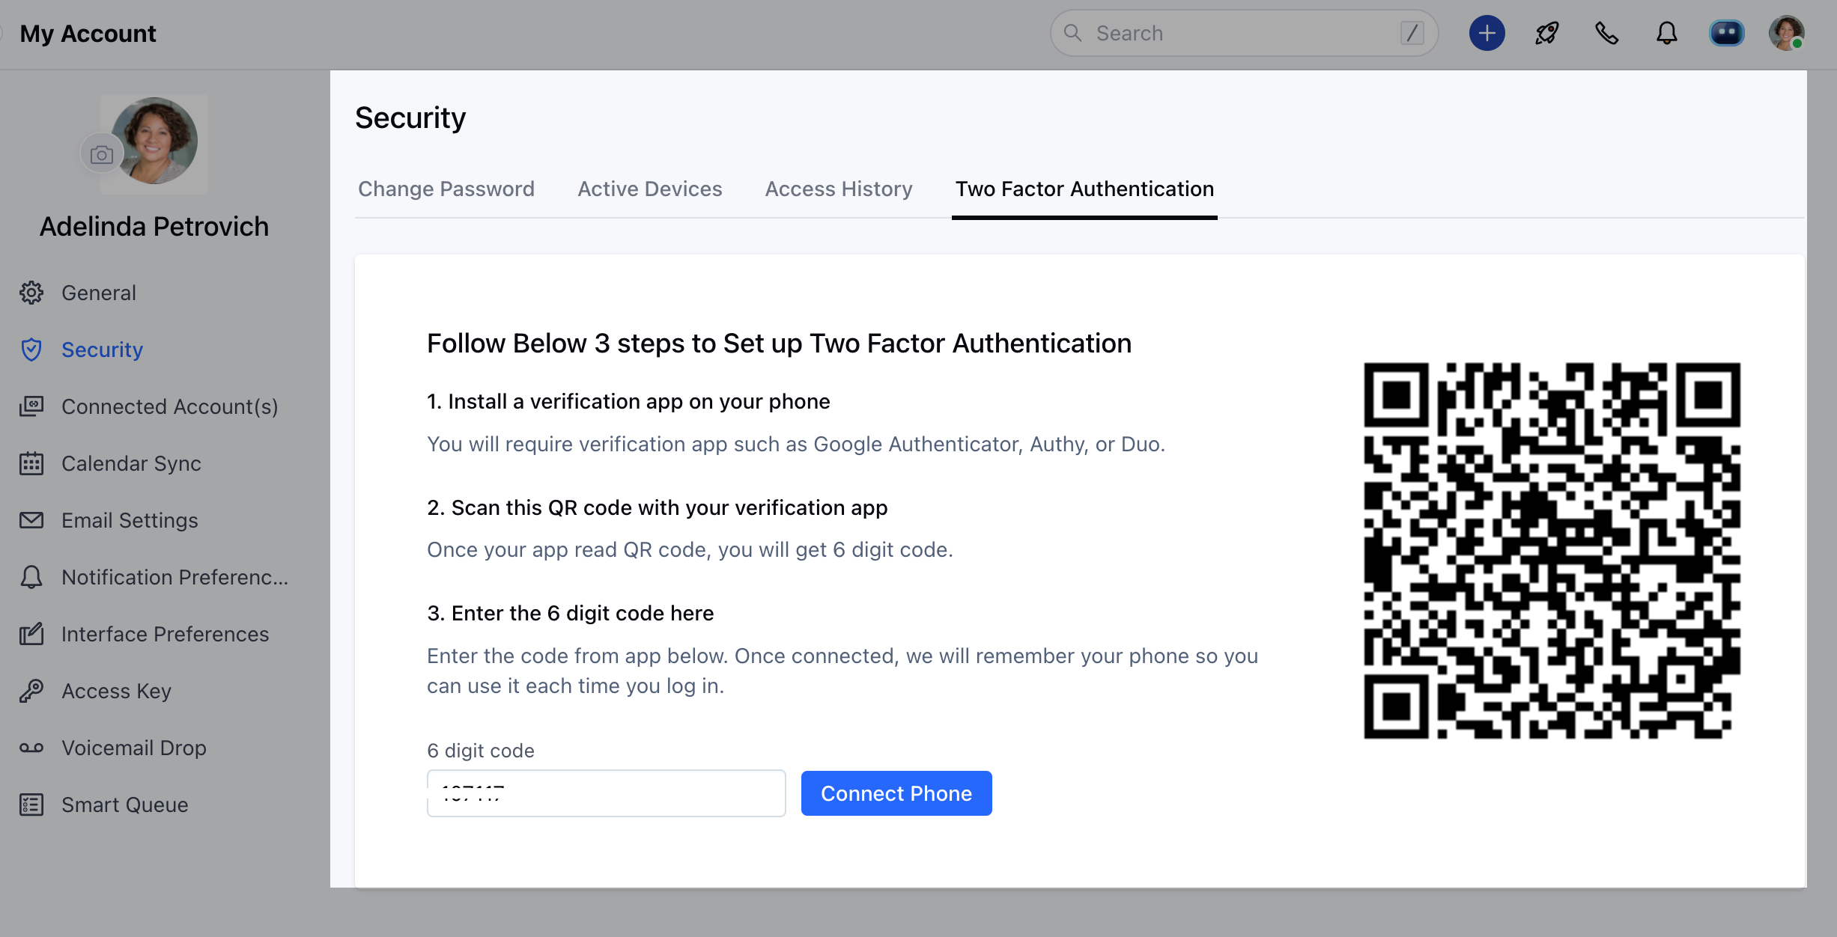Image resolution: width=1837 pixels, height=937 pixels.
Task: Click the Access Key sidebar item
Action: pos(116,691)
